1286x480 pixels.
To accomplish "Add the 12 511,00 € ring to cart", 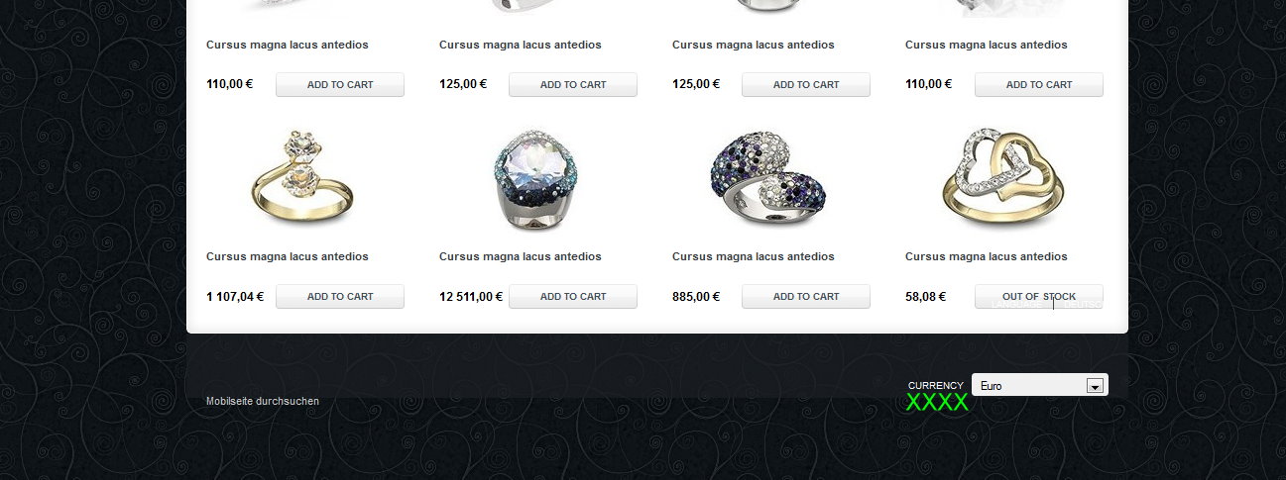I will point(573,296).
